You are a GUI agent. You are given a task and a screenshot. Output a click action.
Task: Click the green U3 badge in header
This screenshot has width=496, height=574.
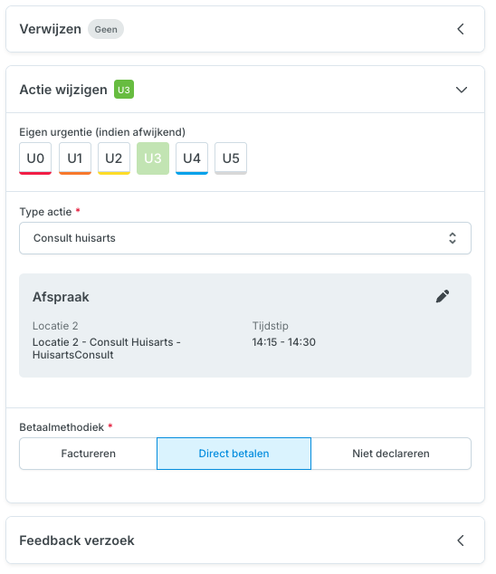[x=124, y=90]
